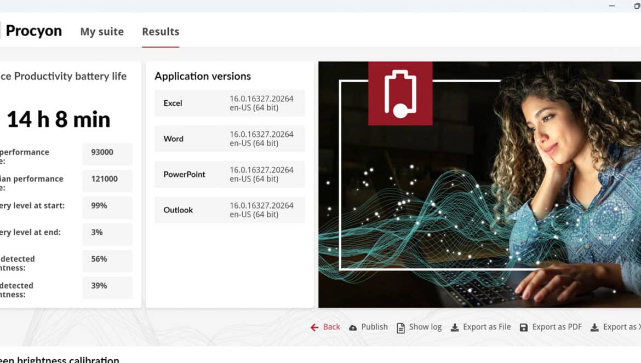Select the Excel application version row
Viewport: 641px width, 363px height.
[x=230, y=103]
